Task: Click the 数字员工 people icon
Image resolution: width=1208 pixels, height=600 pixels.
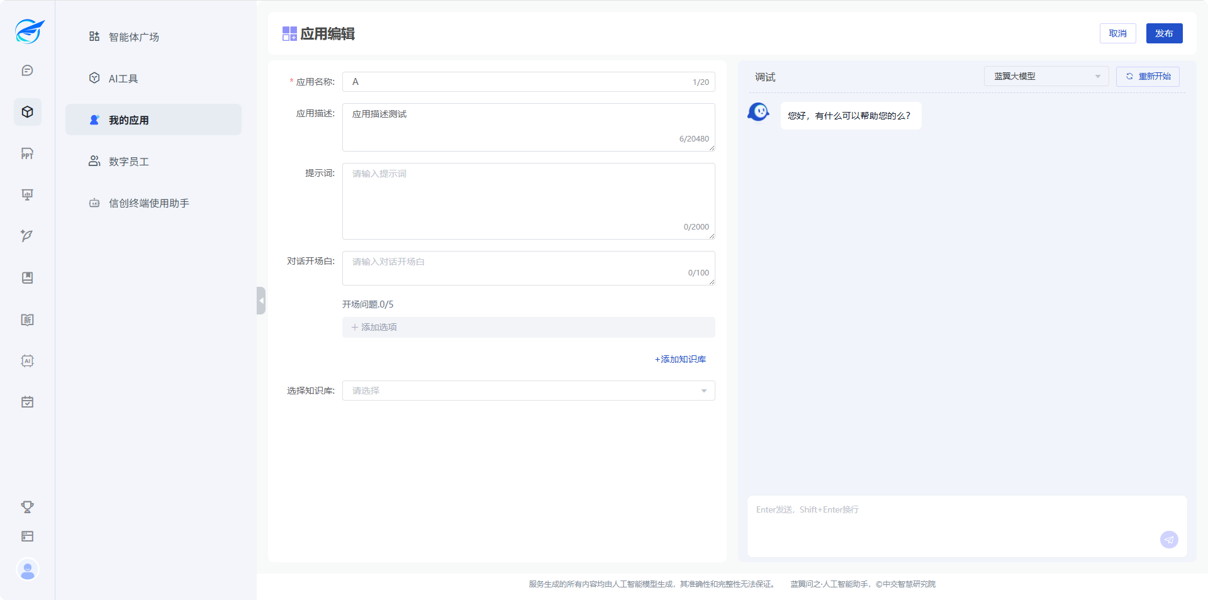Action: (x=94, y=161)
